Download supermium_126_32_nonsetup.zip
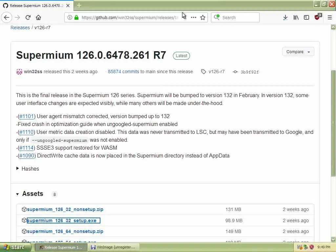This screenshot has width=336, height=252. tap(65, 209)
